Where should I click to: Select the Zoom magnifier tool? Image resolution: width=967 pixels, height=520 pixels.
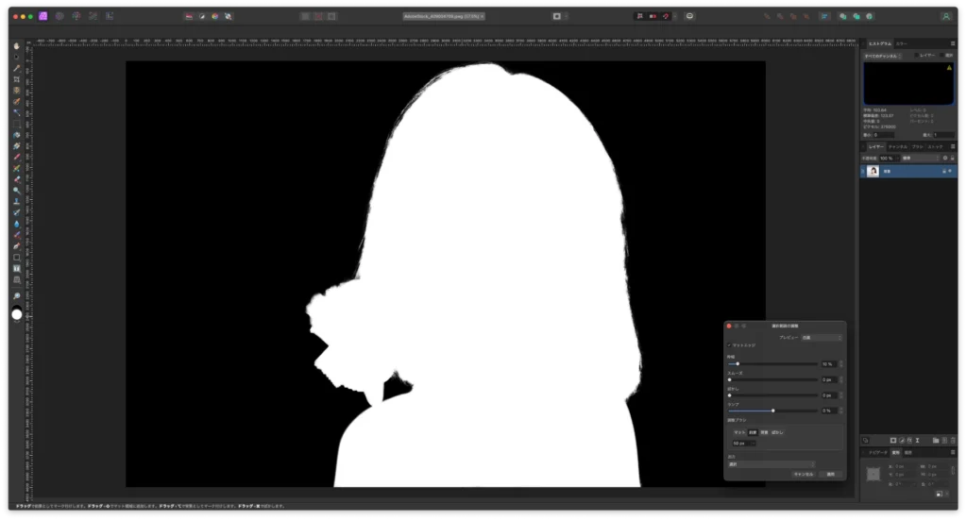coord(17,296)
